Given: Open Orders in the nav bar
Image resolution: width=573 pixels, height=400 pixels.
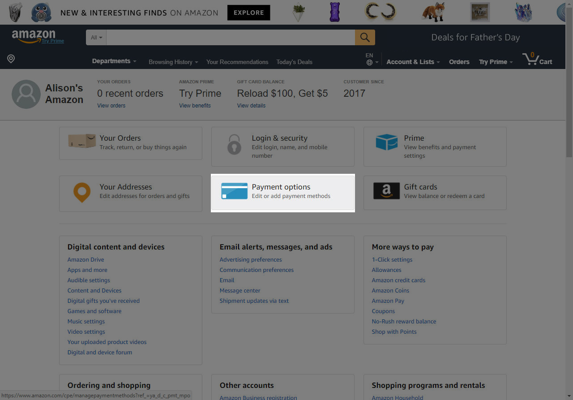Looking at the screenshot, I should pos(459,62).
